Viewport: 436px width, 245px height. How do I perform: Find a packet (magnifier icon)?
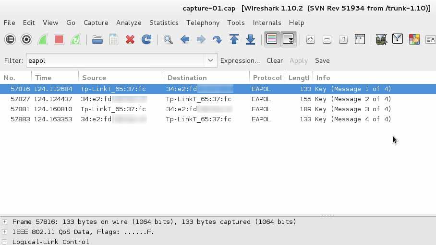(x=168, y=39)
